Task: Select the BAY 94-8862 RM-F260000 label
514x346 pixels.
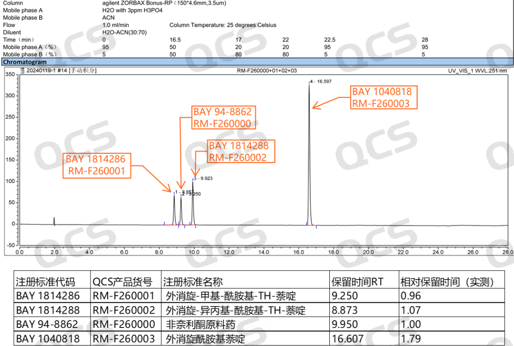Action: (222, 118)
